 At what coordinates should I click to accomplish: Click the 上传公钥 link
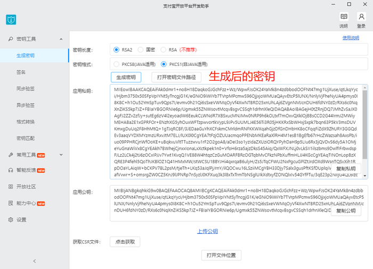(x=207, y=231)
